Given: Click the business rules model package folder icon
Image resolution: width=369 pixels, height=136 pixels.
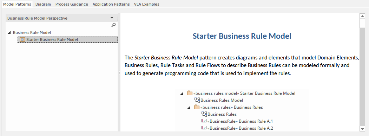Looking at the screenshot, I should coord(190,93).
